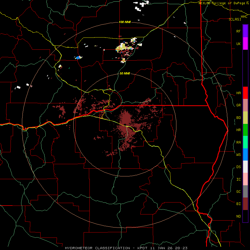
Task: Click the 100 NMI range ring label
Action: pyautogui.click(x=125, y=22)
